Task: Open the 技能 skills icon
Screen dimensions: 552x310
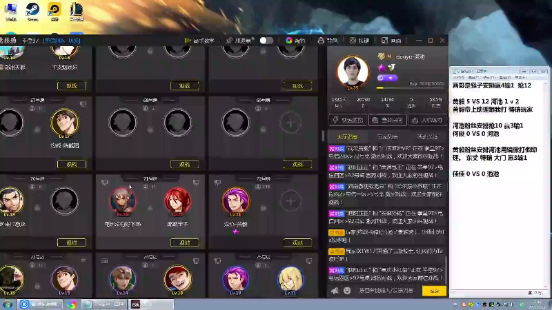Action: point(353,41)
